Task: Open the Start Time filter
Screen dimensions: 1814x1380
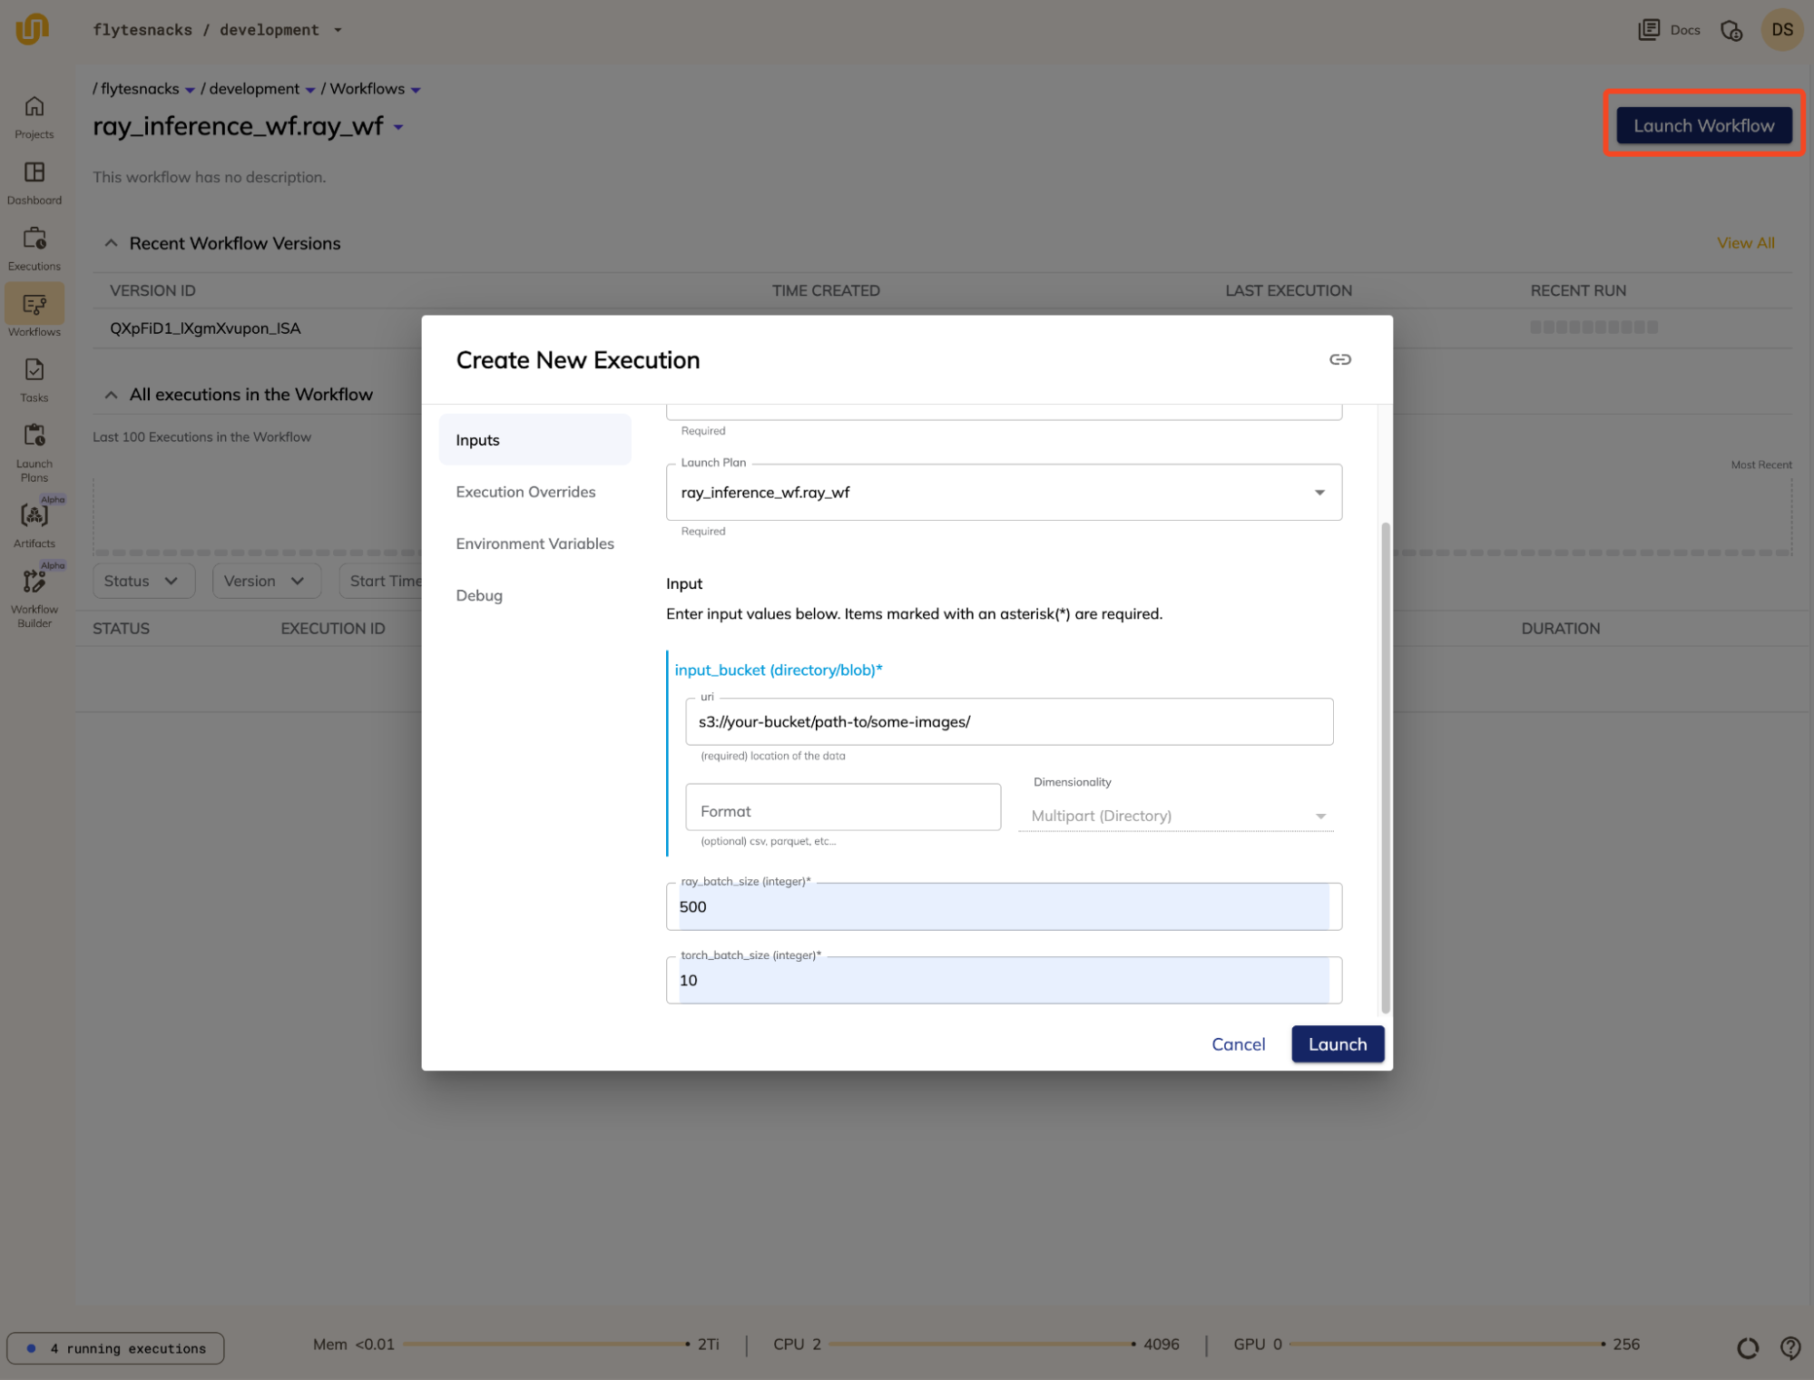Action: 381,581
